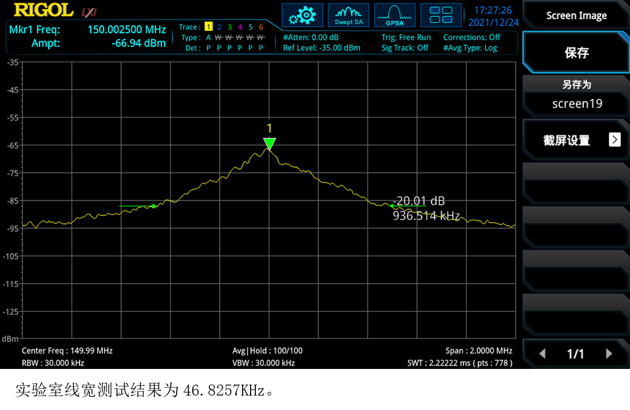
Task: Select the Swept SA mode icon
Action: pyautogui.click(x=349, y=15)
